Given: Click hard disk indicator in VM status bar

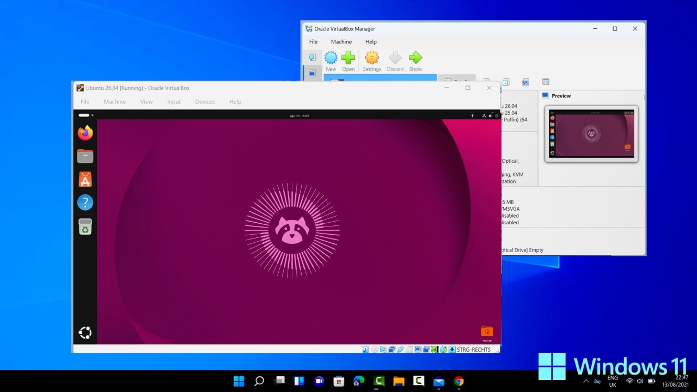Looking at the screenshot, I should pyautogui.click(x=365, y=350).
